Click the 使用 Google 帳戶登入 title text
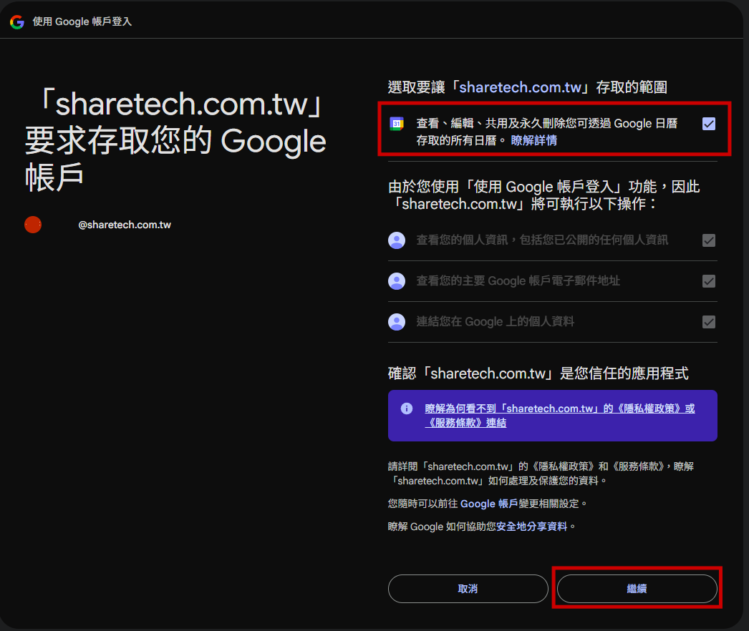Image resolution: width=749 pixels, height=631 pixels. coord(82,21)
